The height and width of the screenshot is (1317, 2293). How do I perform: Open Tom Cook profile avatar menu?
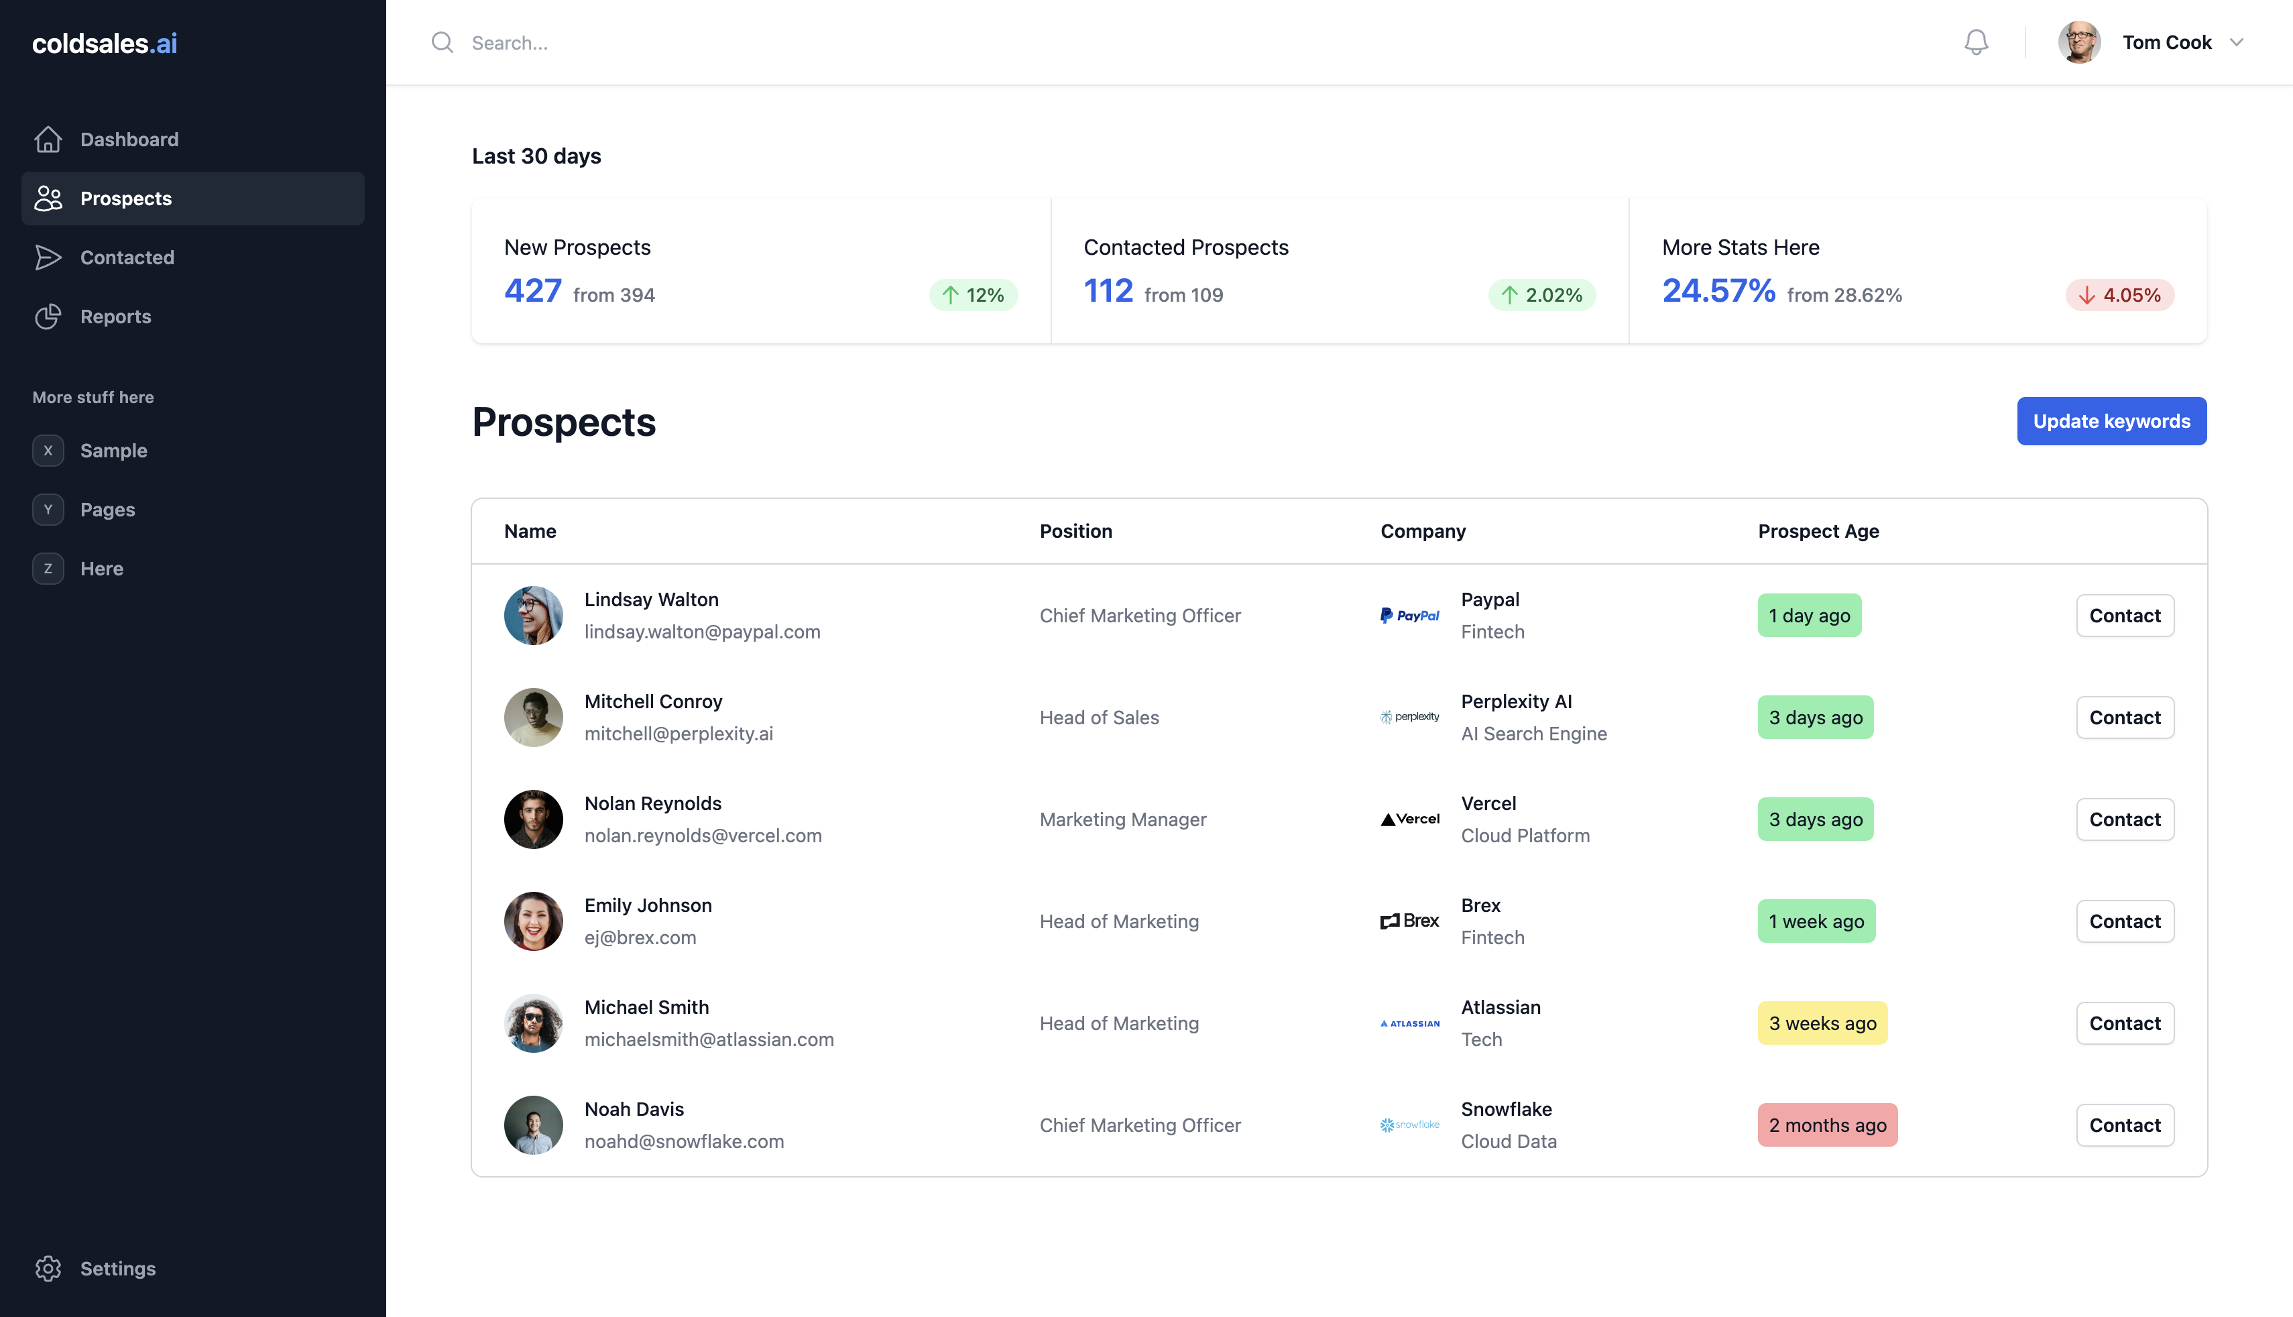(x=2078, y=42)
